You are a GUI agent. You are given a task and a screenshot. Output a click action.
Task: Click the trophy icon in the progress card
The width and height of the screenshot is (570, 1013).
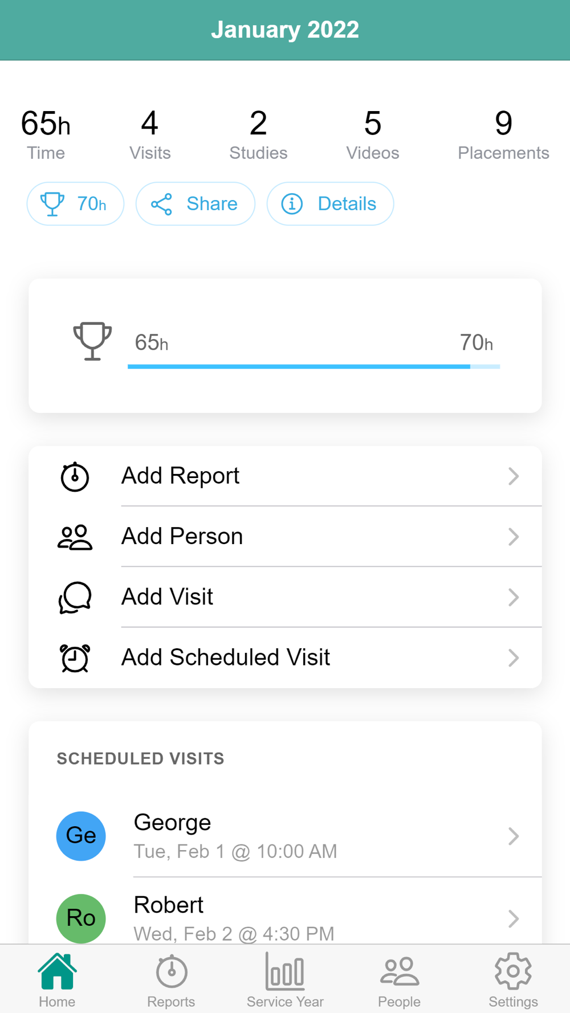tap(92, 341)
